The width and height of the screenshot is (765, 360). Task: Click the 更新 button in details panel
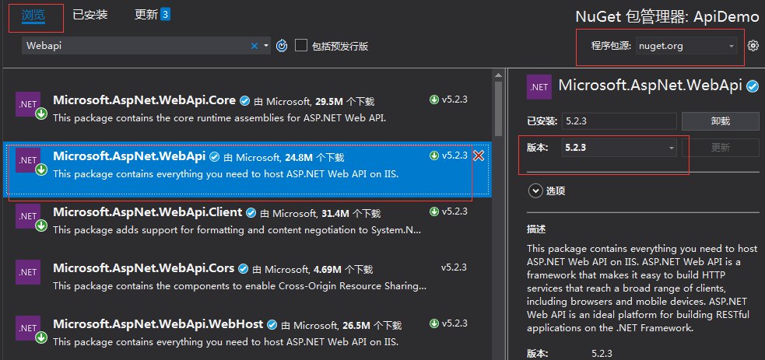[720, 148]
